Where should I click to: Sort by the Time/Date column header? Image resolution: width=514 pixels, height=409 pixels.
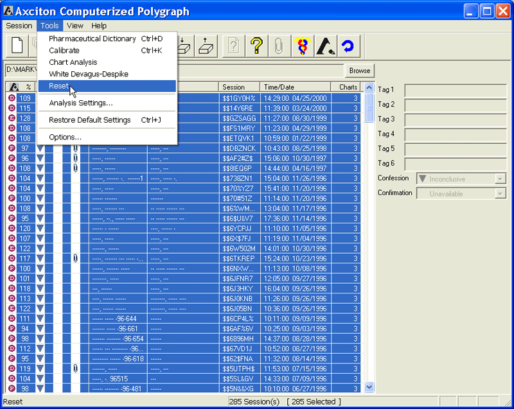(296, 87)
